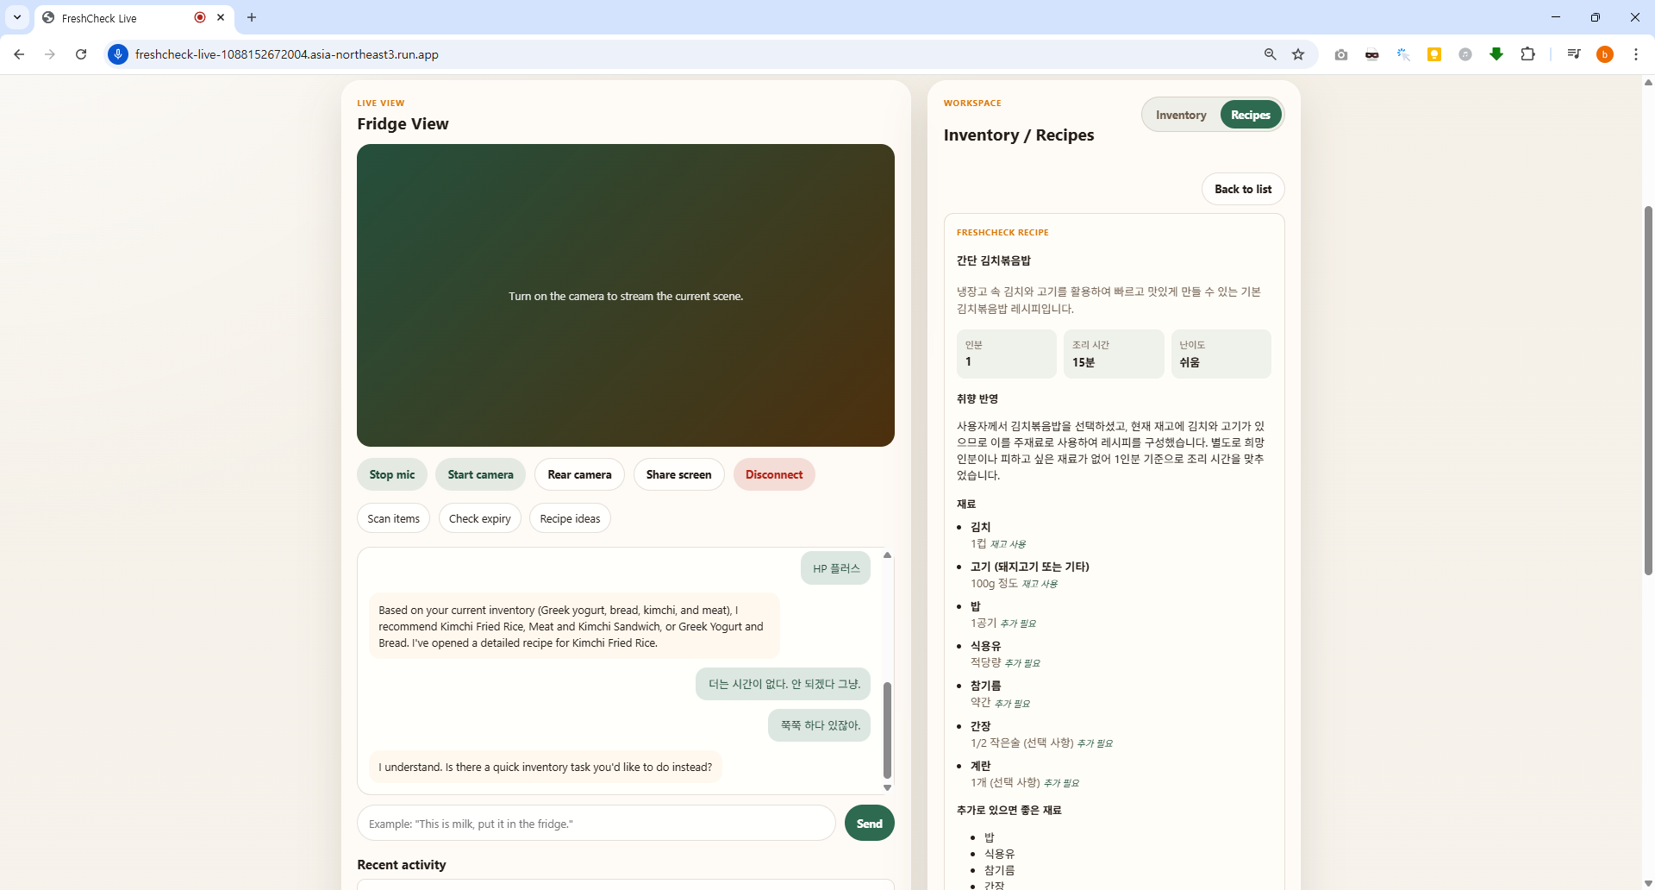Click the recording indicator on the tab
The height and width of the screenshot is (890, 1655).
[x=200, y=17]
